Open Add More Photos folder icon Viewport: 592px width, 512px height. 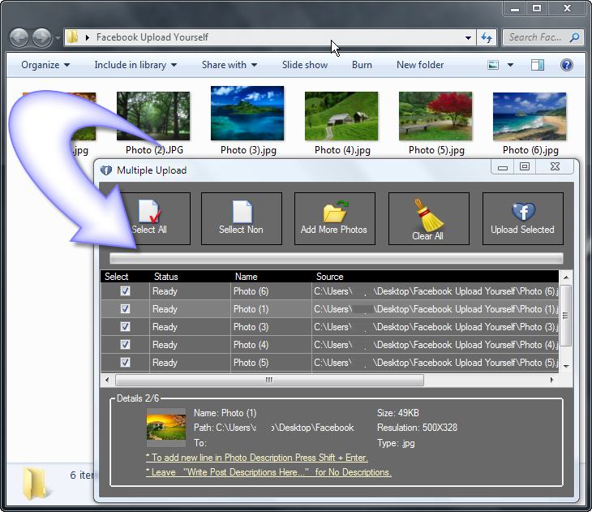336,212
